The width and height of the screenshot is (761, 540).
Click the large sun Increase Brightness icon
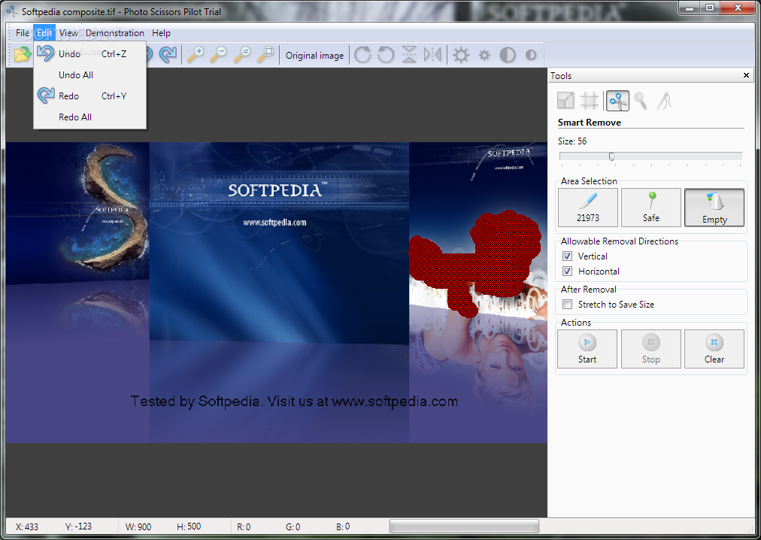click(x=461, y=55)
